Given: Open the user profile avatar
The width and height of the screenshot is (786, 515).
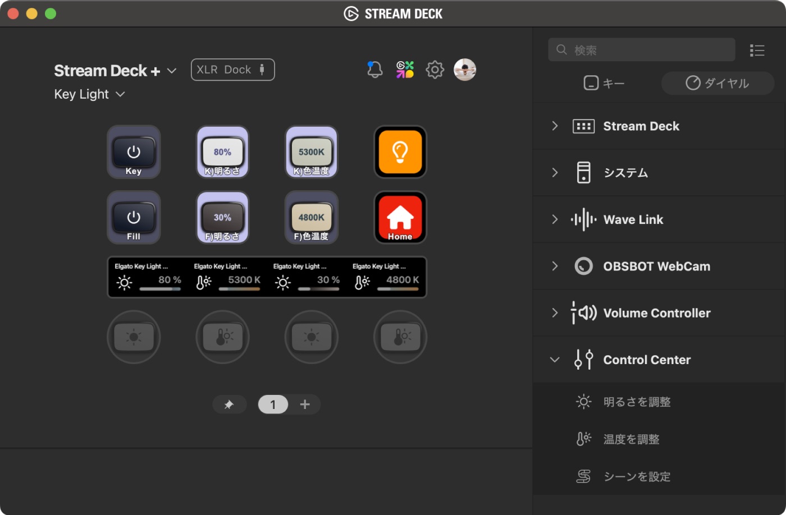Looking at the screenshot, I should point(465,70).
